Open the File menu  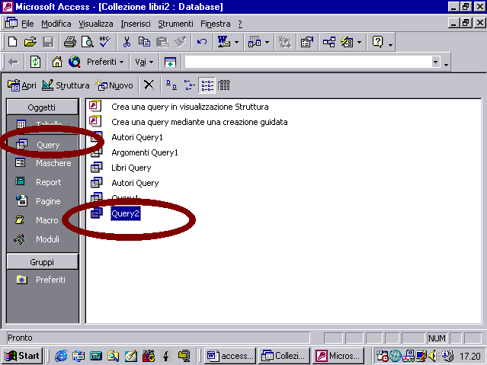(x=27, y=24)
